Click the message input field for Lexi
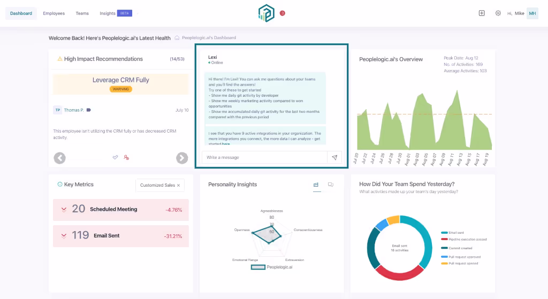Screen dimensions: 548x299 (264, 157)
